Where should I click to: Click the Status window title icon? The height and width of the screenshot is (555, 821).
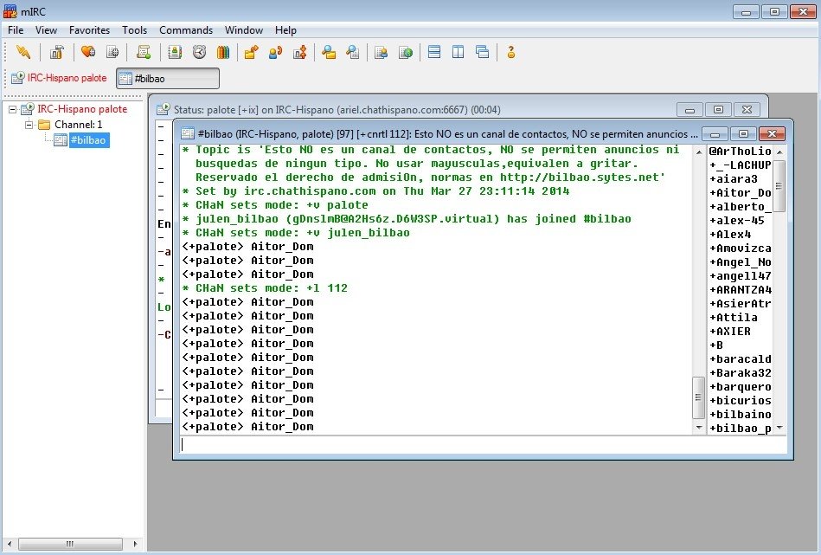(x=164, y=109)
